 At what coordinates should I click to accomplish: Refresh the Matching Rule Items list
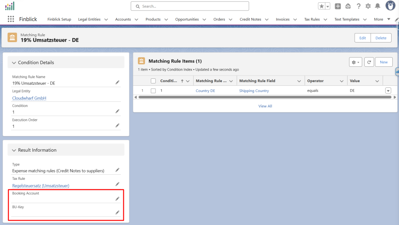pos(369,62)
